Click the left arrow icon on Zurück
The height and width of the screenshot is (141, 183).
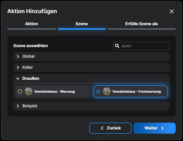coord(102,128)
